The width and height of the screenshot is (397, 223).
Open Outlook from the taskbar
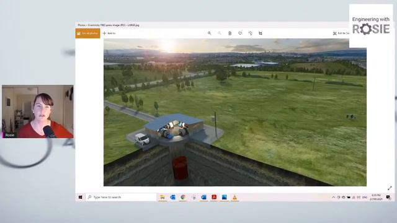click(x=173, y=197)
